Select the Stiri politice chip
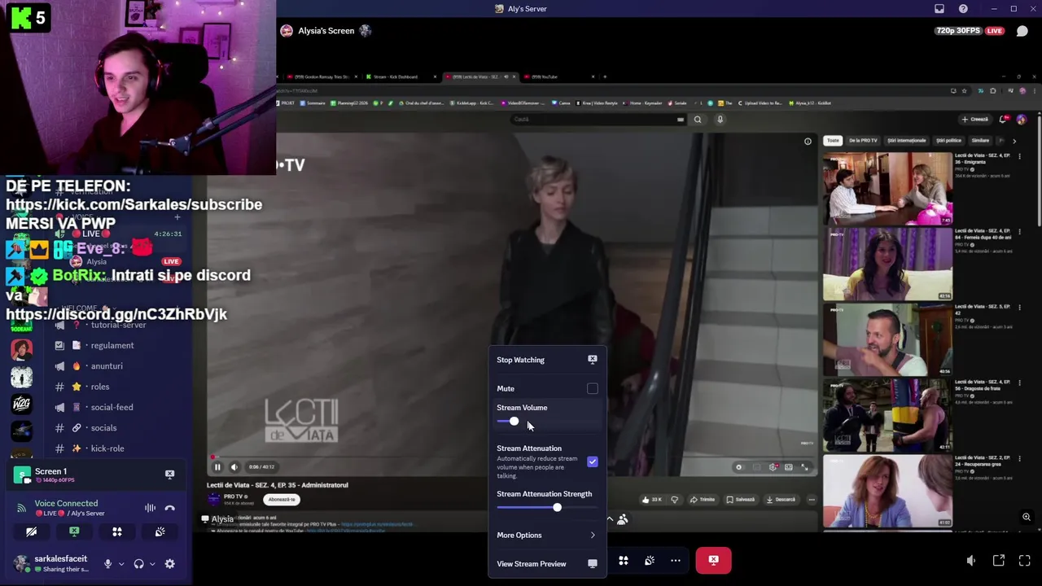 948,141
